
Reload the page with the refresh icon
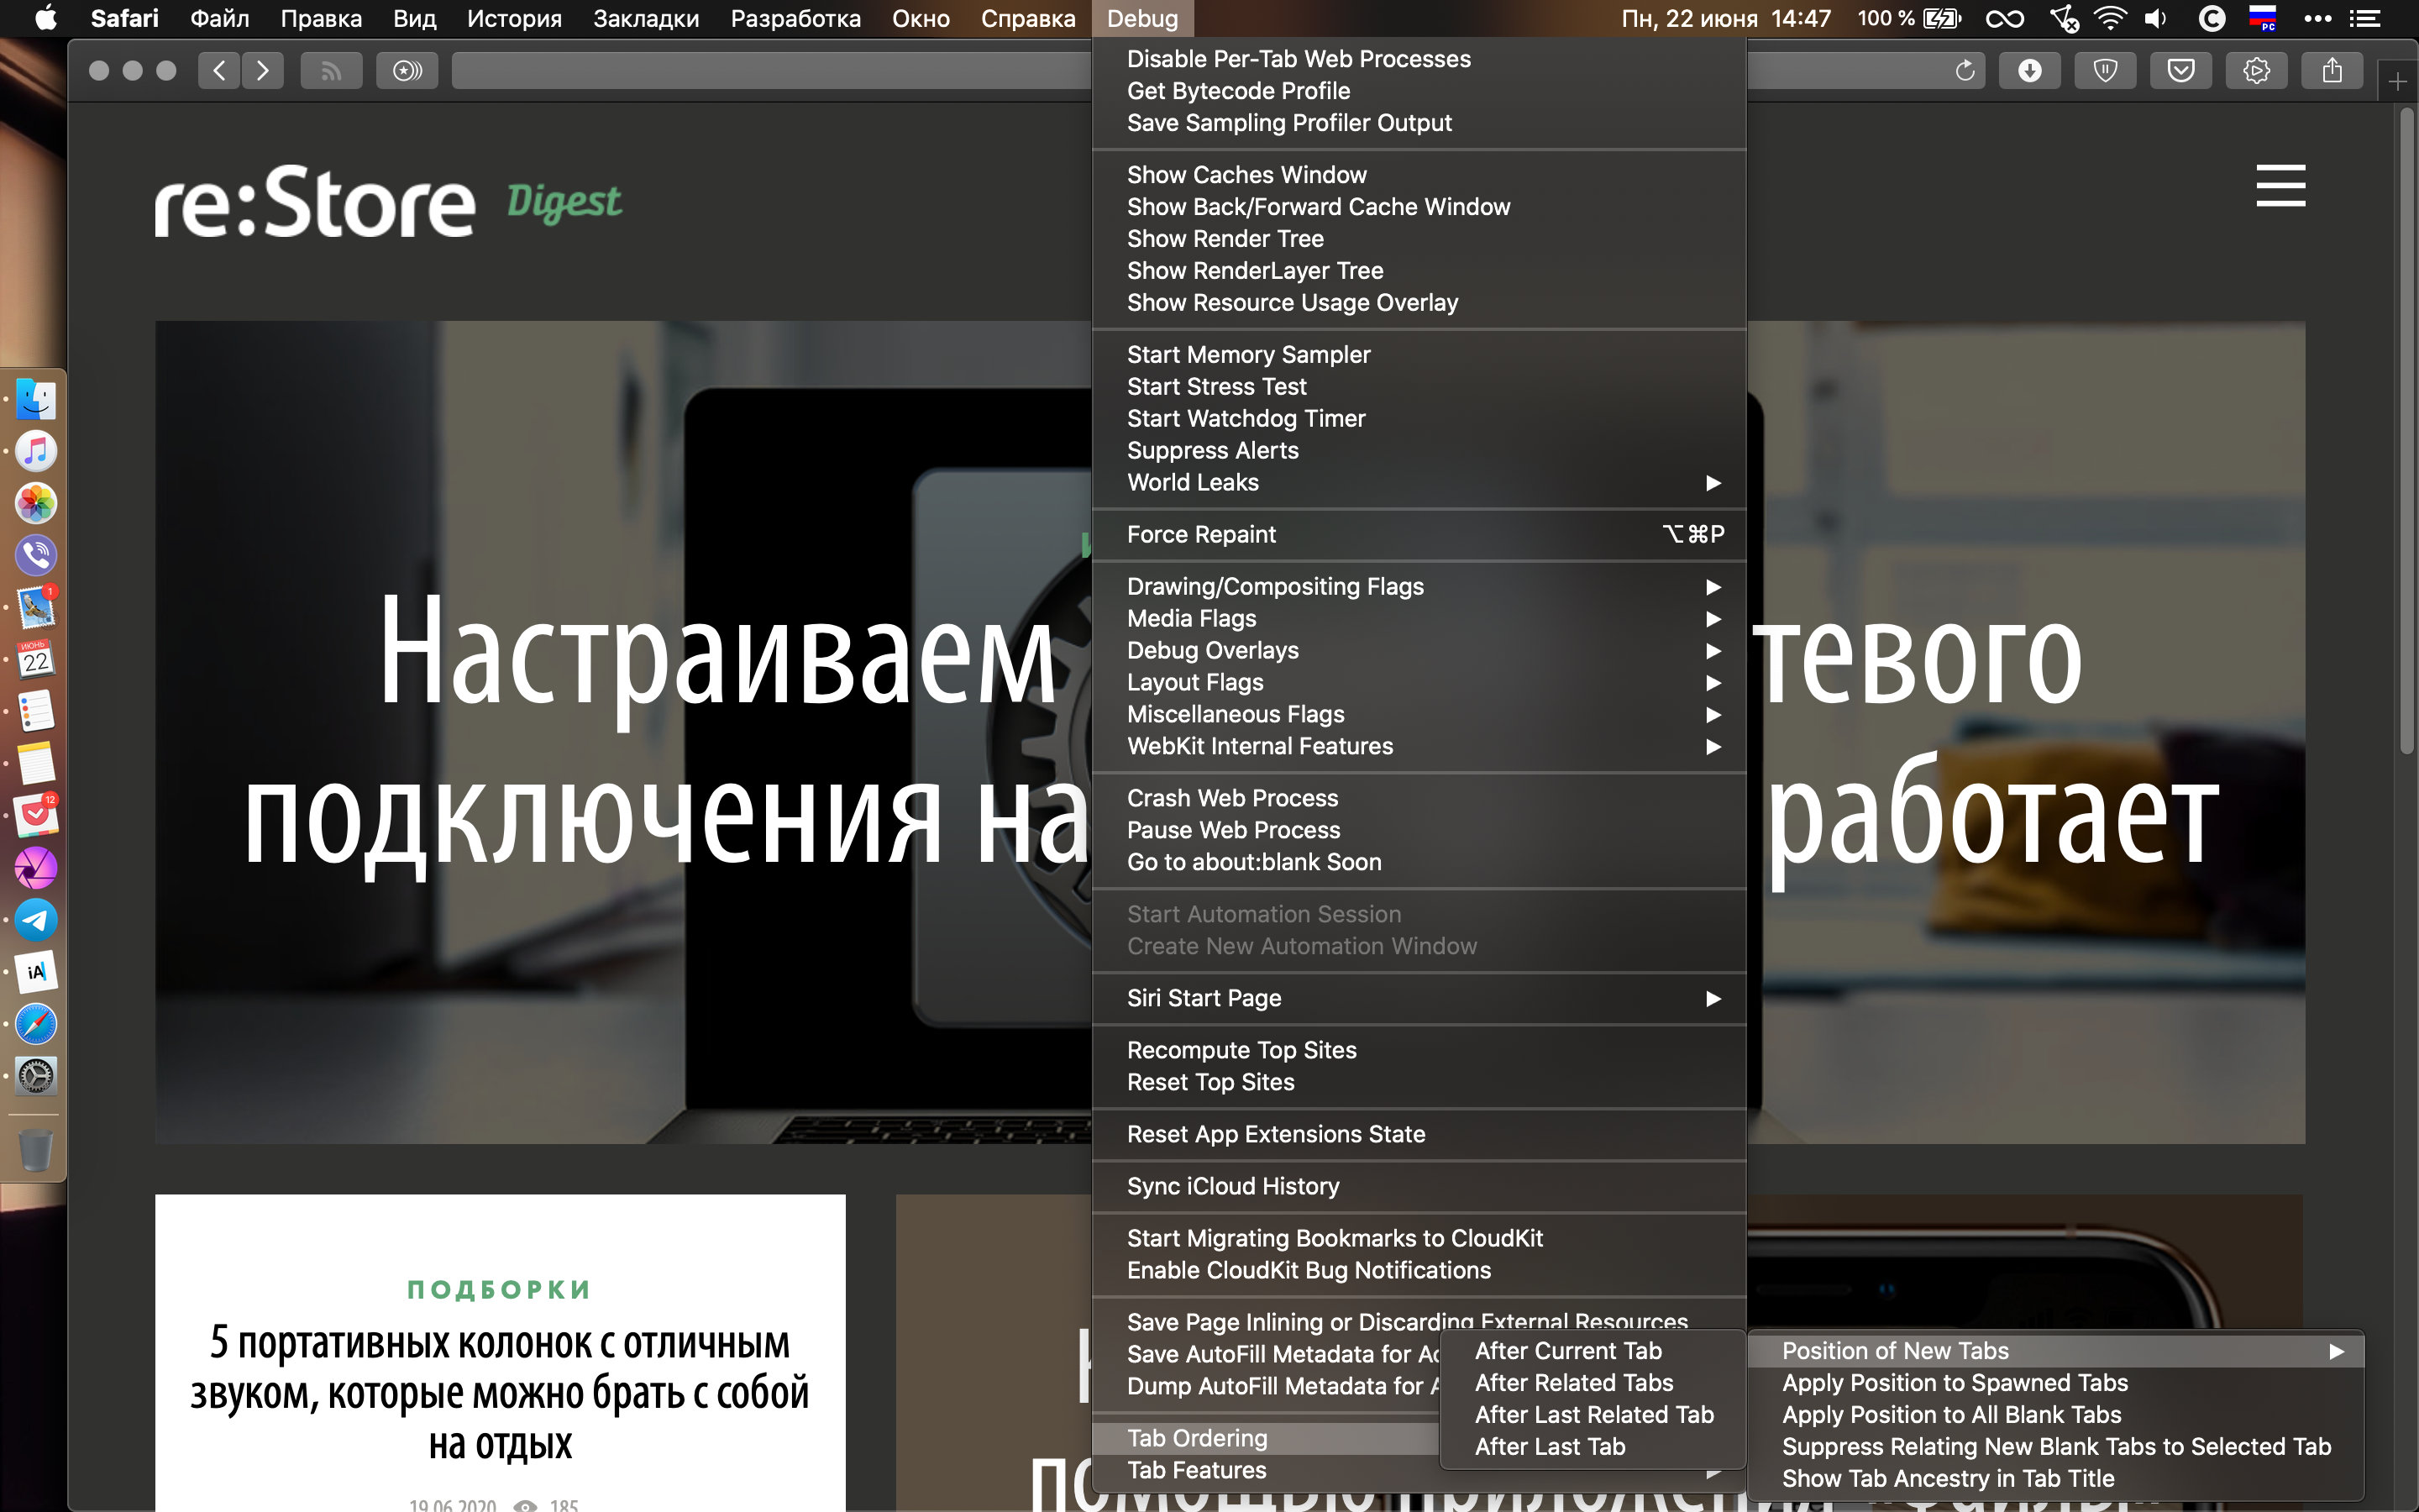coord(1965,70)
